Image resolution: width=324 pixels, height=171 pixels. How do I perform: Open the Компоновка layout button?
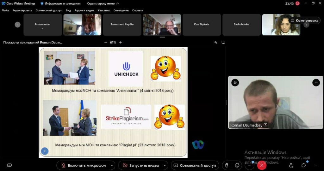point(304,21)
